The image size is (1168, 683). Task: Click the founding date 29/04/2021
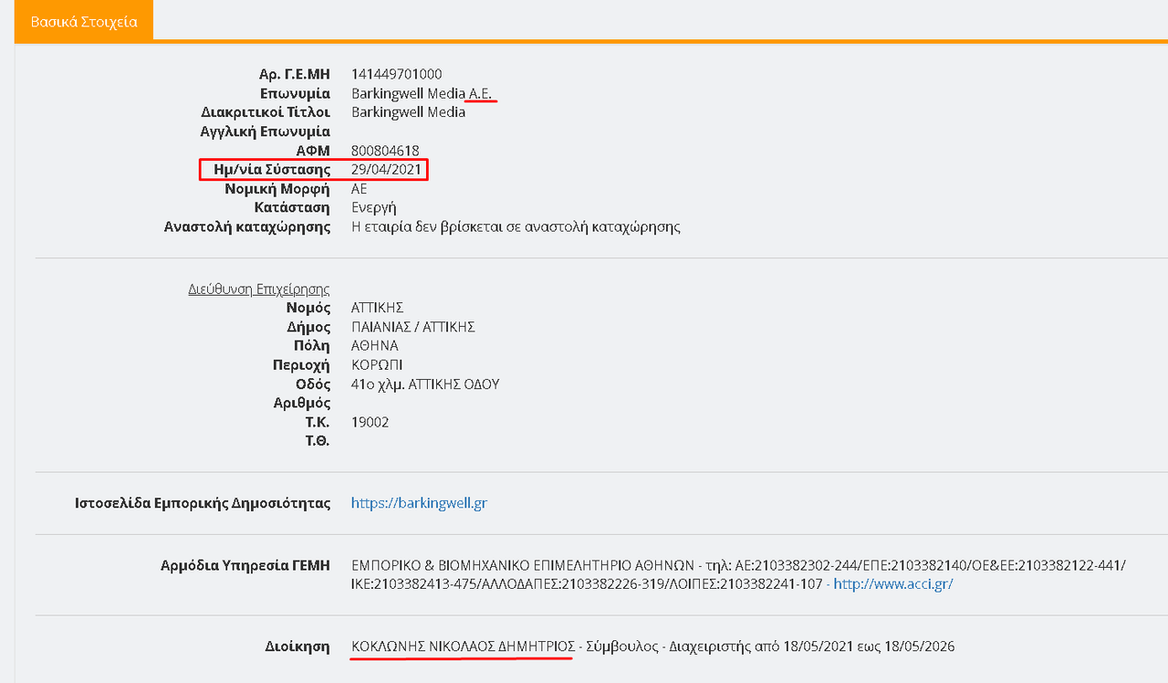click(387, 170)
